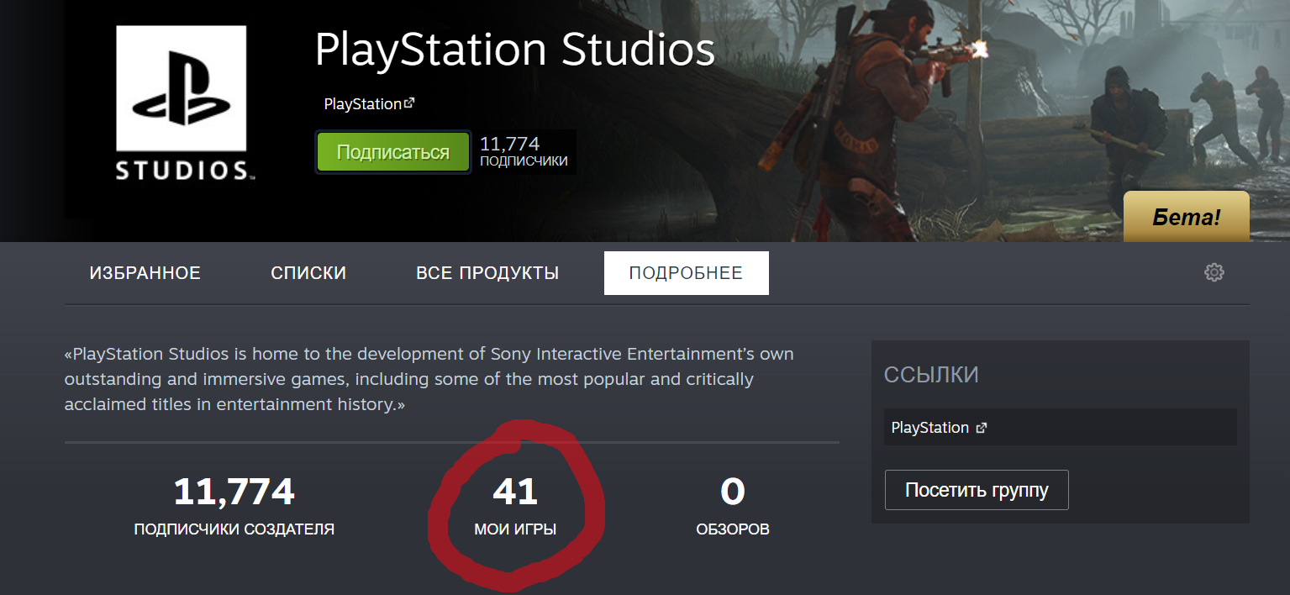Click the 41 МОИ ИГРЫ statistic
Viewport: 1290px width, 595px height.
pos(515,505)
